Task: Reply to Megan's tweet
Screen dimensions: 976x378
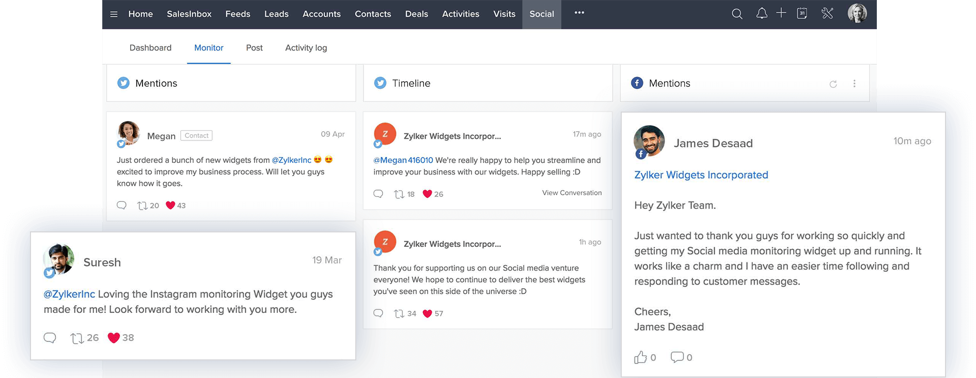Action: tap(122, 205)
